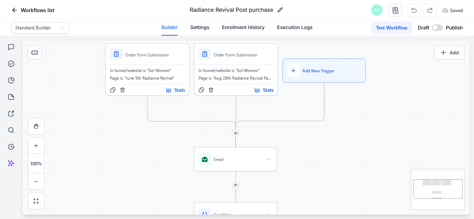Screen dimensions: 474x219
Task: Click the fit-to-screen icon
Action: click(36, 201)
